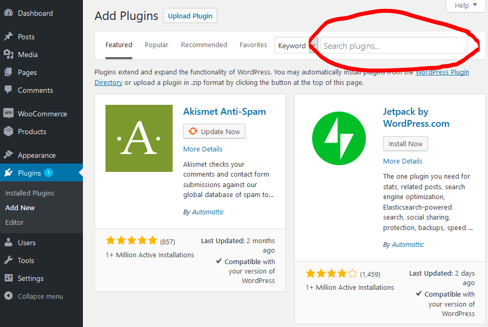Click the Users person icon
The height and width of the screenshot is (327, 488).
coord(8,243)
